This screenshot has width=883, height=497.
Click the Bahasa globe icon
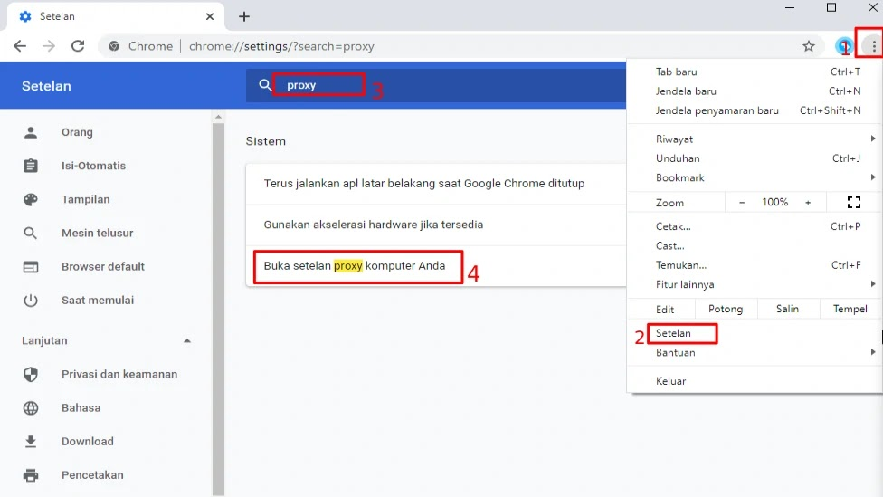(31, 408)
